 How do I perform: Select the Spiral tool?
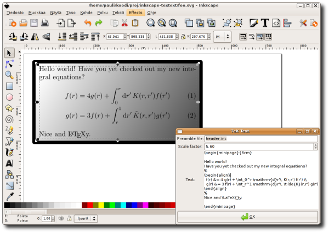point(9,119)
